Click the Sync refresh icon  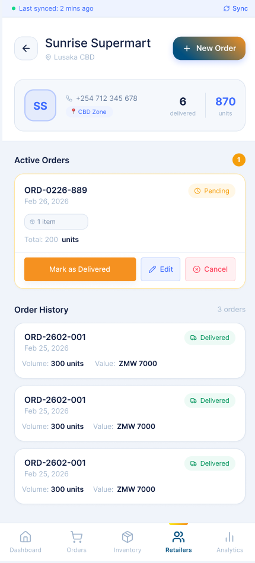[x=227, y=9]
